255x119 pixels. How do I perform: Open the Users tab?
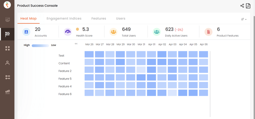pyautogui.click(x=121, y=18)
